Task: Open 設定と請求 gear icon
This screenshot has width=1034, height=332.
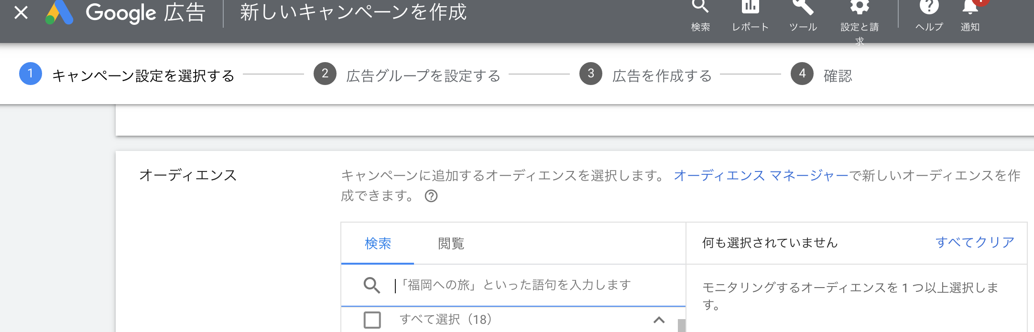Action: point(860,7)
